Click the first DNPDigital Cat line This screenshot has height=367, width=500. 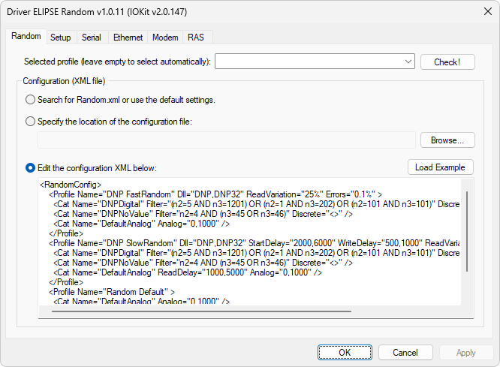point(256,204)
